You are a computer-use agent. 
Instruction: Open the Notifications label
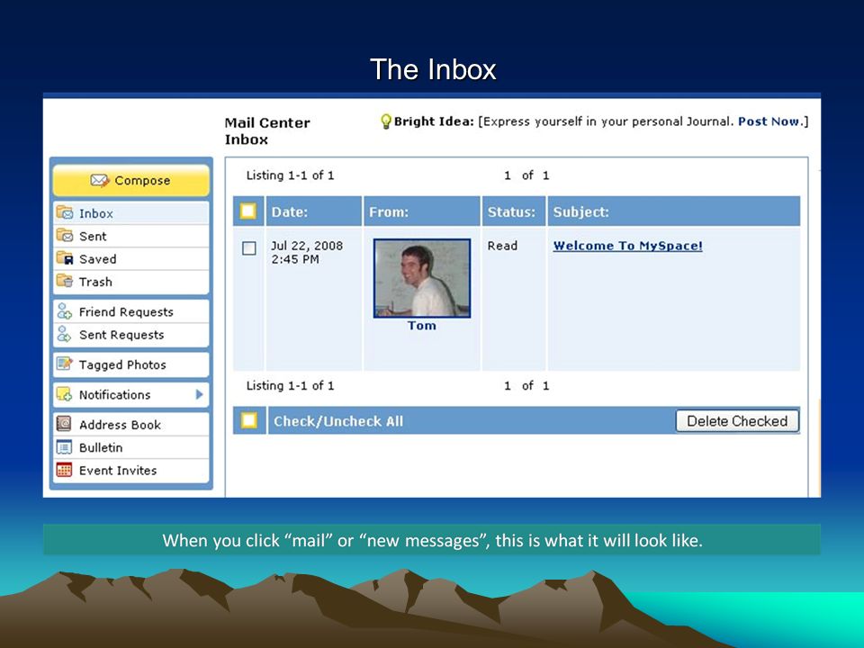[114, 394]
